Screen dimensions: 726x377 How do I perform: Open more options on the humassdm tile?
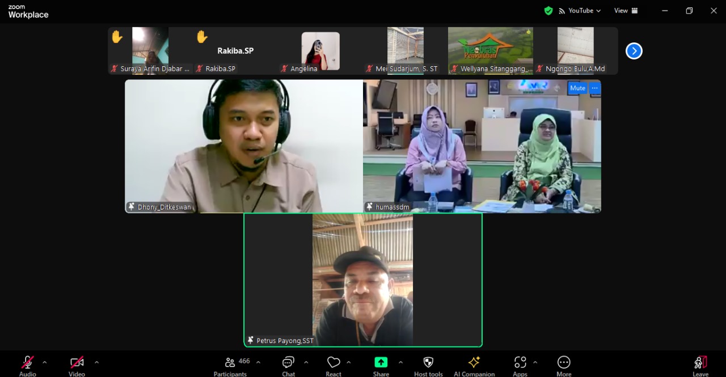coord(594,88)
